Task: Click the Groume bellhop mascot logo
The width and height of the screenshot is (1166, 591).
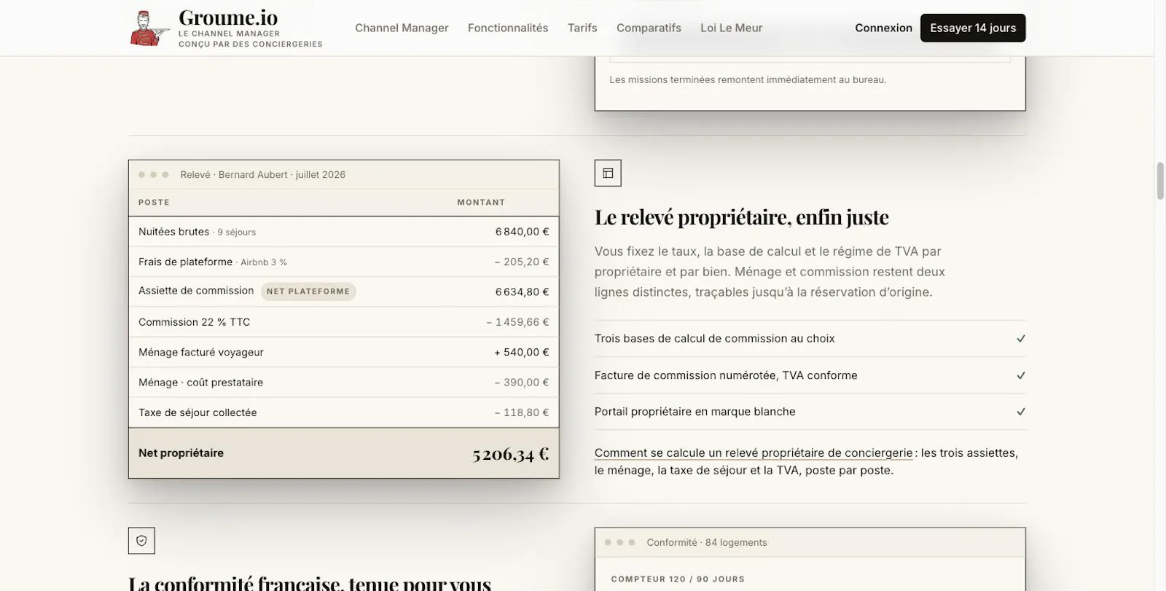Action: [149, 28]
